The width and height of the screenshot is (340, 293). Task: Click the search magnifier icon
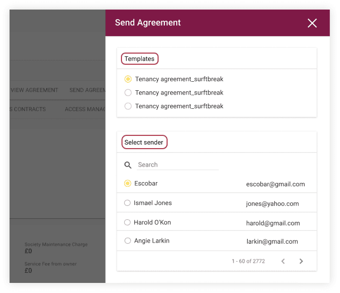coord(128,165)
